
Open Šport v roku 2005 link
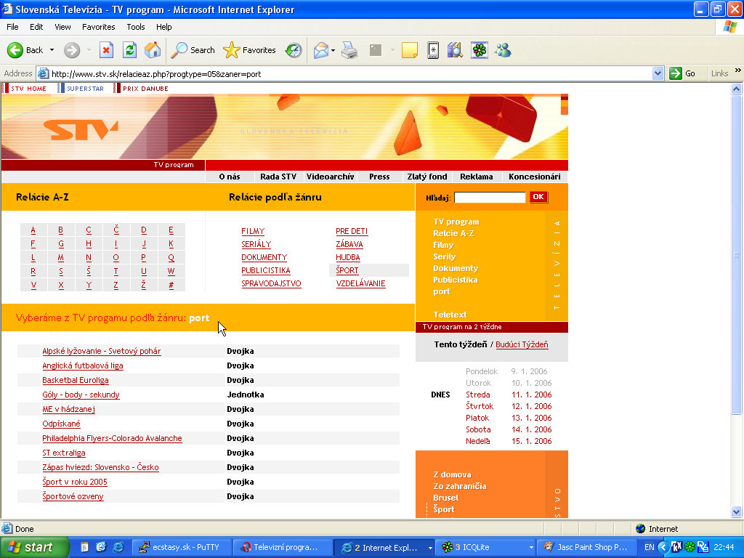point(75,482)
